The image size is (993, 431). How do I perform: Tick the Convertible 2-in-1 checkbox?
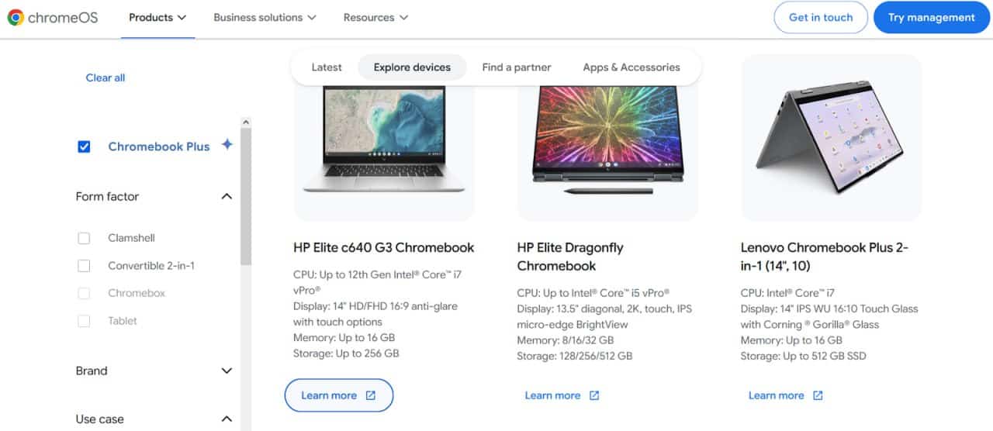pos(85,266)
